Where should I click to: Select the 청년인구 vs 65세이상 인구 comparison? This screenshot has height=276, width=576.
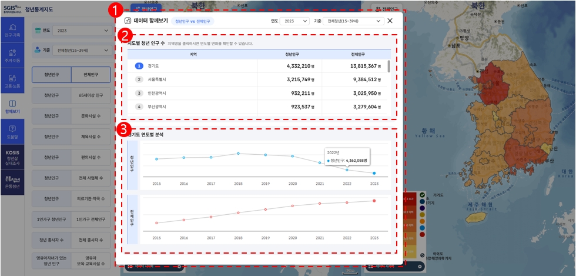(71, 95)
